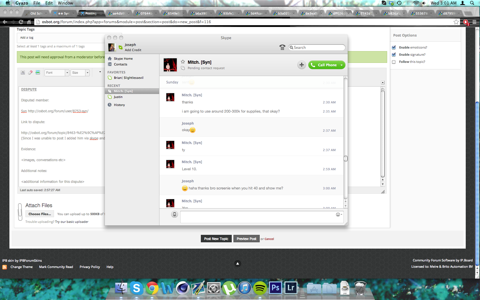Image resolution: width=480 pixels, height=300 pixels.
Task: Click the Preview Post button
Action: (246, 239)
